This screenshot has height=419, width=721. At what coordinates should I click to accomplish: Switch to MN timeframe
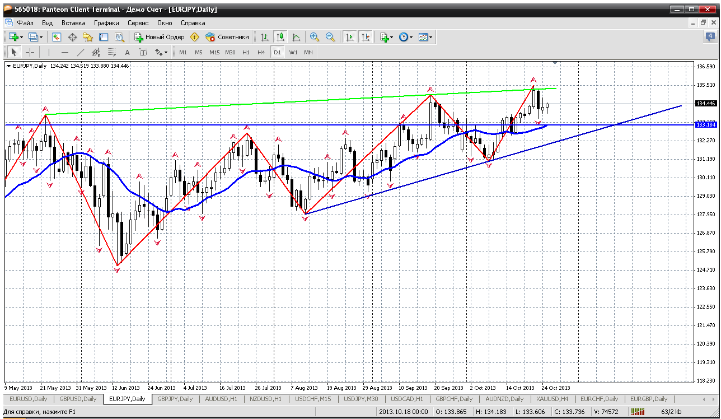(x=308, y=52)
